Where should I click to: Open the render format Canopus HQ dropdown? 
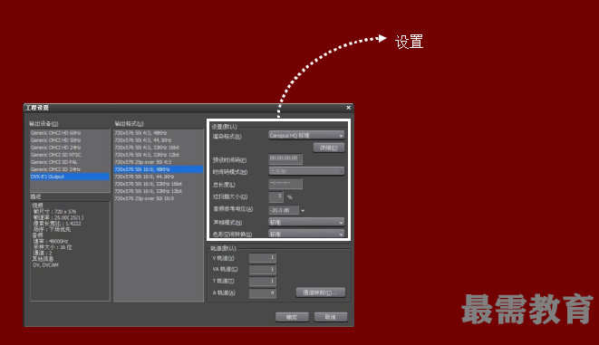coord(306,135)
